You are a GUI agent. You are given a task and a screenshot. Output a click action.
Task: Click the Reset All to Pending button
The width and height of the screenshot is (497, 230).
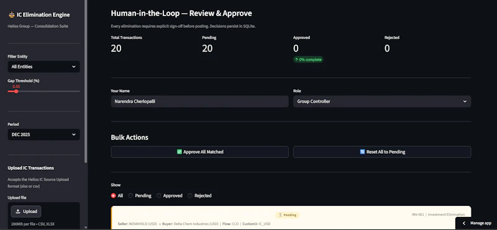point(382,152)
